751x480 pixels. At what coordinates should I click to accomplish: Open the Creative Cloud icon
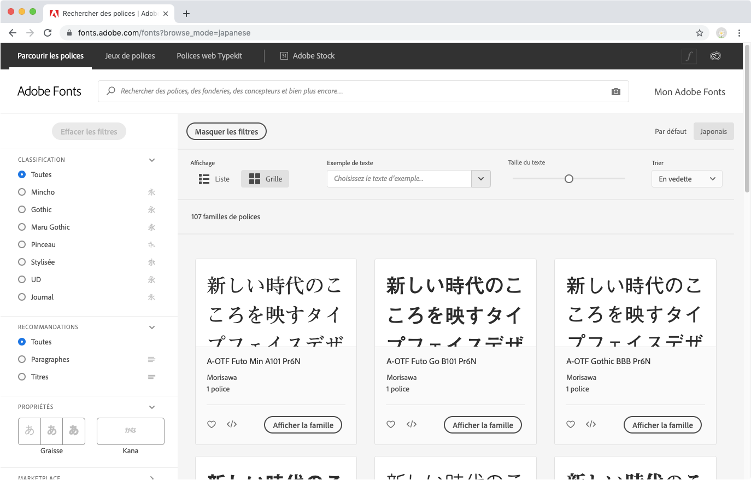tap(715, 56)
